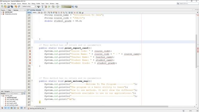The image size is (199, 112).
Task: Switch to the Services tab
Action: (x=16, y=10)
